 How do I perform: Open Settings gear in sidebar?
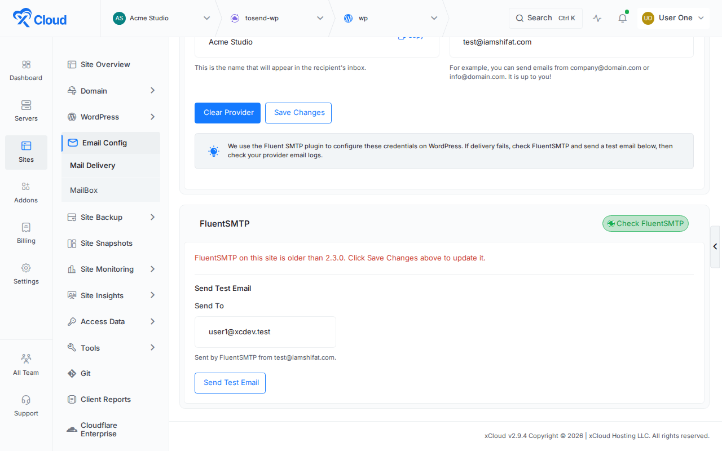pos(26,274)
